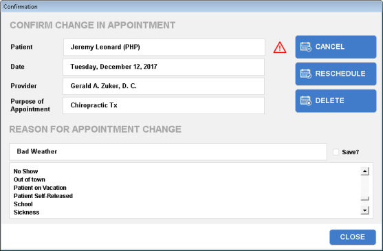Click the Date field showing December 12

(x=164, y=67)
